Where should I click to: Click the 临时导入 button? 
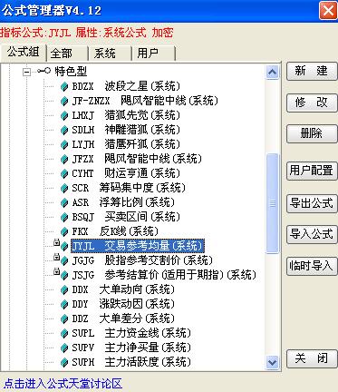click(312, 266)
